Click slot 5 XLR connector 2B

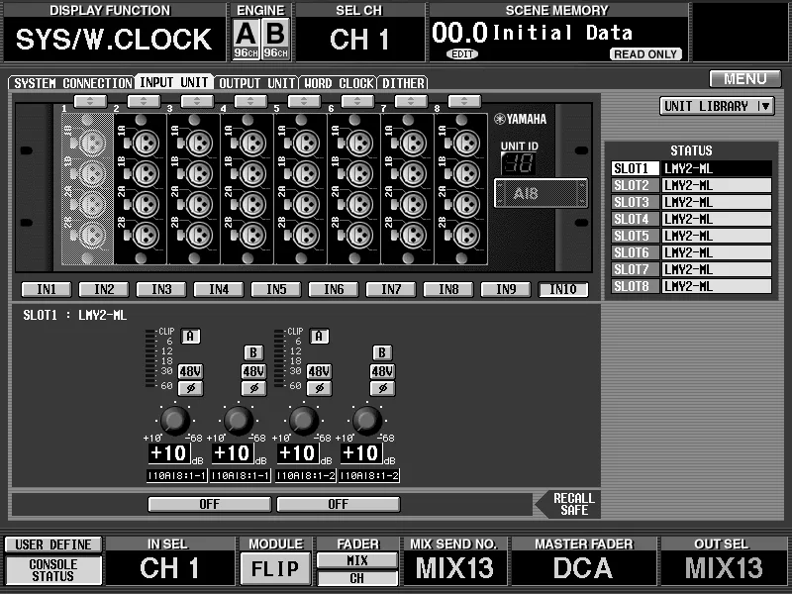coord(307,236)
